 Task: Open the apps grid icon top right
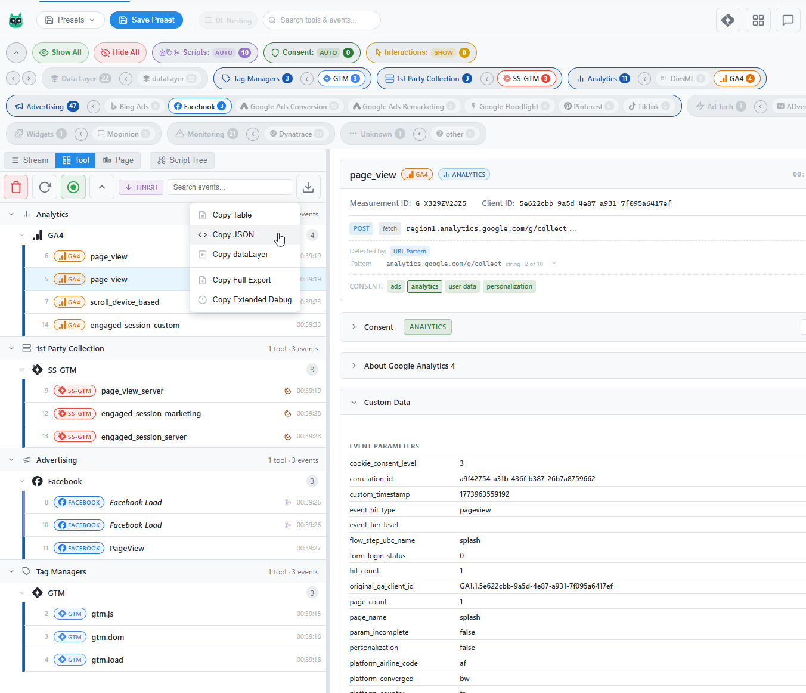tap(758, 20)
